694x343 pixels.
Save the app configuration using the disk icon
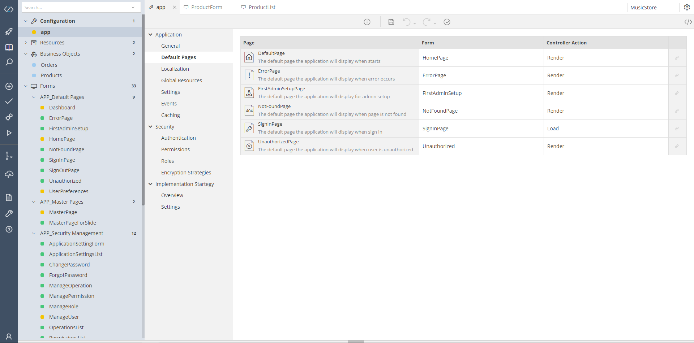[391, 22]
